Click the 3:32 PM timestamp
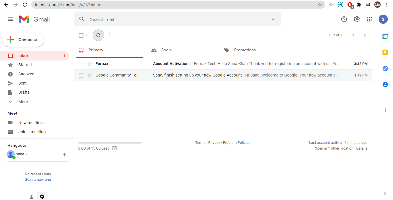The height and width of the screenshot is (200, 393). (361, 64)
